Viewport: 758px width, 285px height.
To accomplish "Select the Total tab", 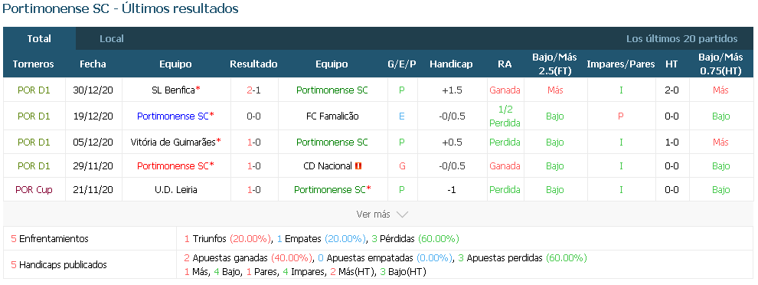I will (39, 39).
